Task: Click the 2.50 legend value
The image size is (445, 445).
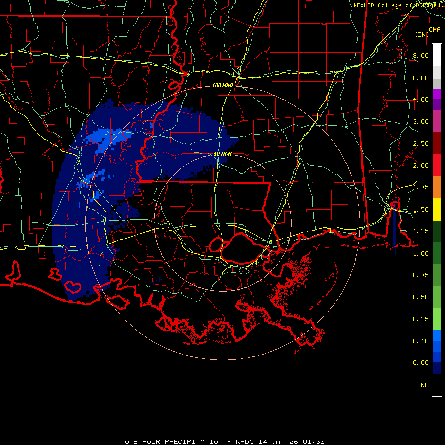Action: [421, 143]
